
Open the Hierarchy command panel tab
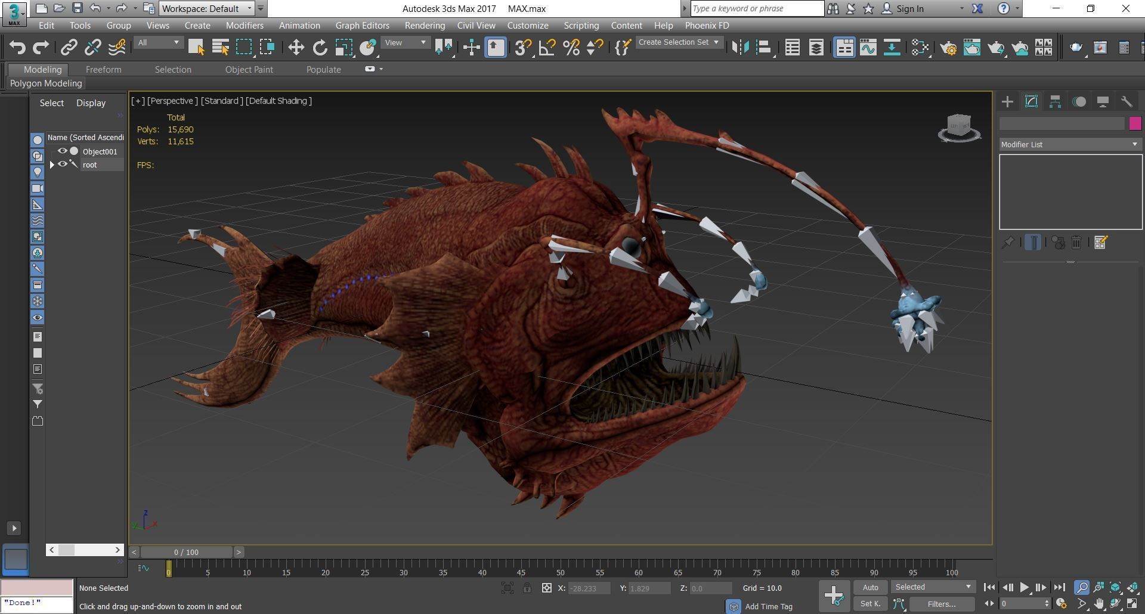click(1055, 102)
